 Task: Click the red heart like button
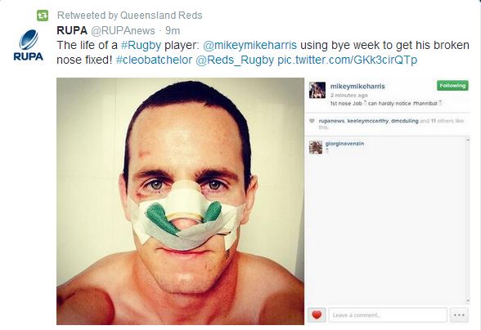[317, 314]
